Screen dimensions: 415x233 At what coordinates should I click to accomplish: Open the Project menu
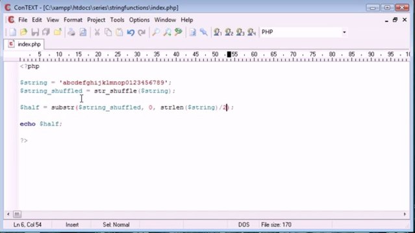point(96,20)
